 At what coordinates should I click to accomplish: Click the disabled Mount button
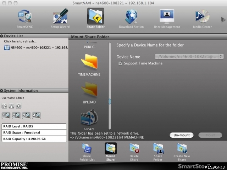click(210, 135)
